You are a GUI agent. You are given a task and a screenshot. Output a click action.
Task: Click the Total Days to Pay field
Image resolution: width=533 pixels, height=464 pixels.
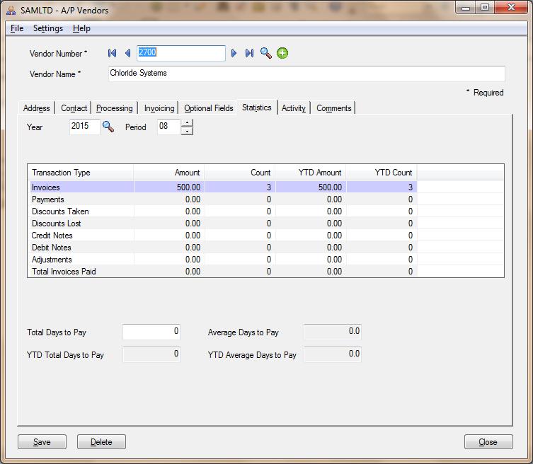pyautogui.click(x=151, y=332)
